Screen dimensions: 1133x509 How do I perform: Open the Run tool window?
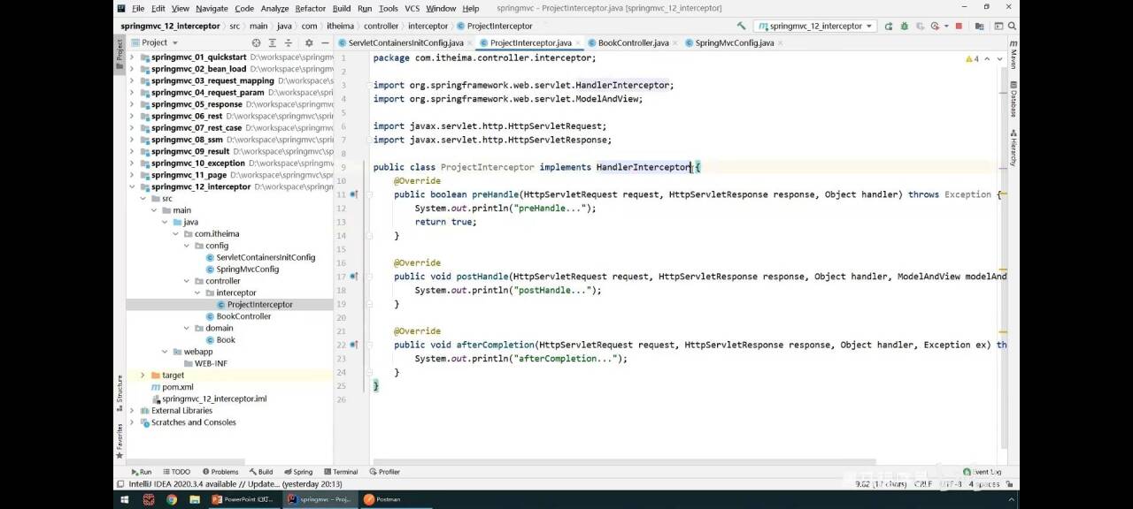pos(141,472)
